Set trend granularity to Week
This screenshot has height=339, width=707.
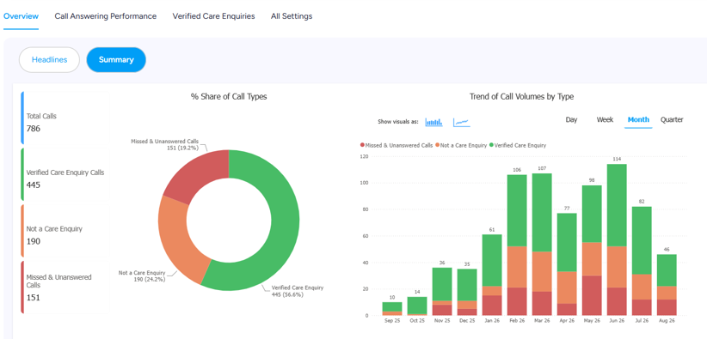click(x=605, y=120)
